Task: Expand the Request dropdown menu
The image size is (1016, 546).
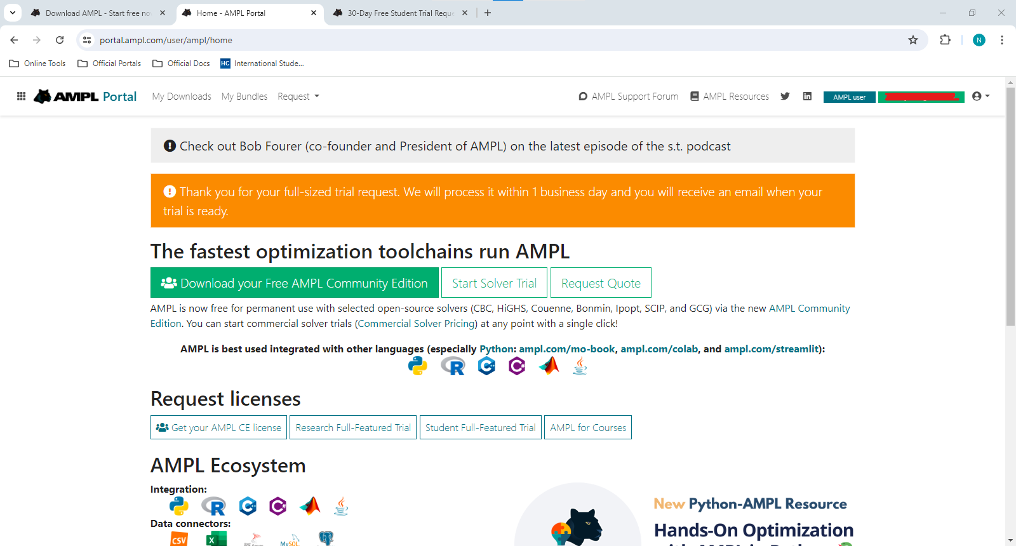Action: (x=298, y=97)
